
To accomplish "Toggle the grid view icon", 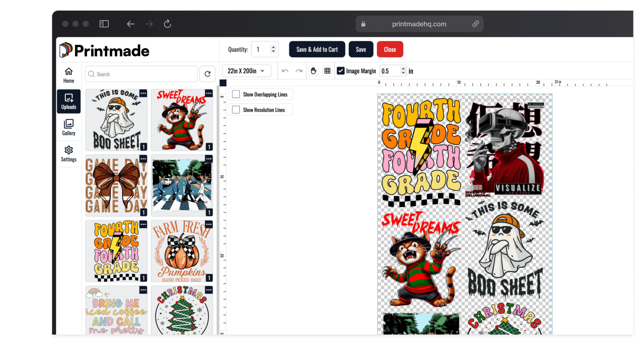I will [327, 71].
